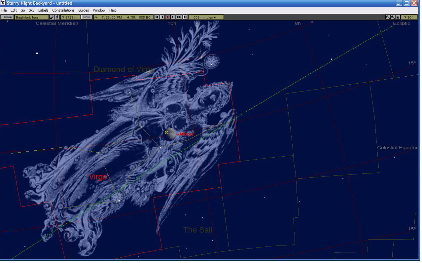The width and height of the screenshot is (422, 263).
Task: Minimize the Starry Night Backyard window
Action: click(399, 3)
